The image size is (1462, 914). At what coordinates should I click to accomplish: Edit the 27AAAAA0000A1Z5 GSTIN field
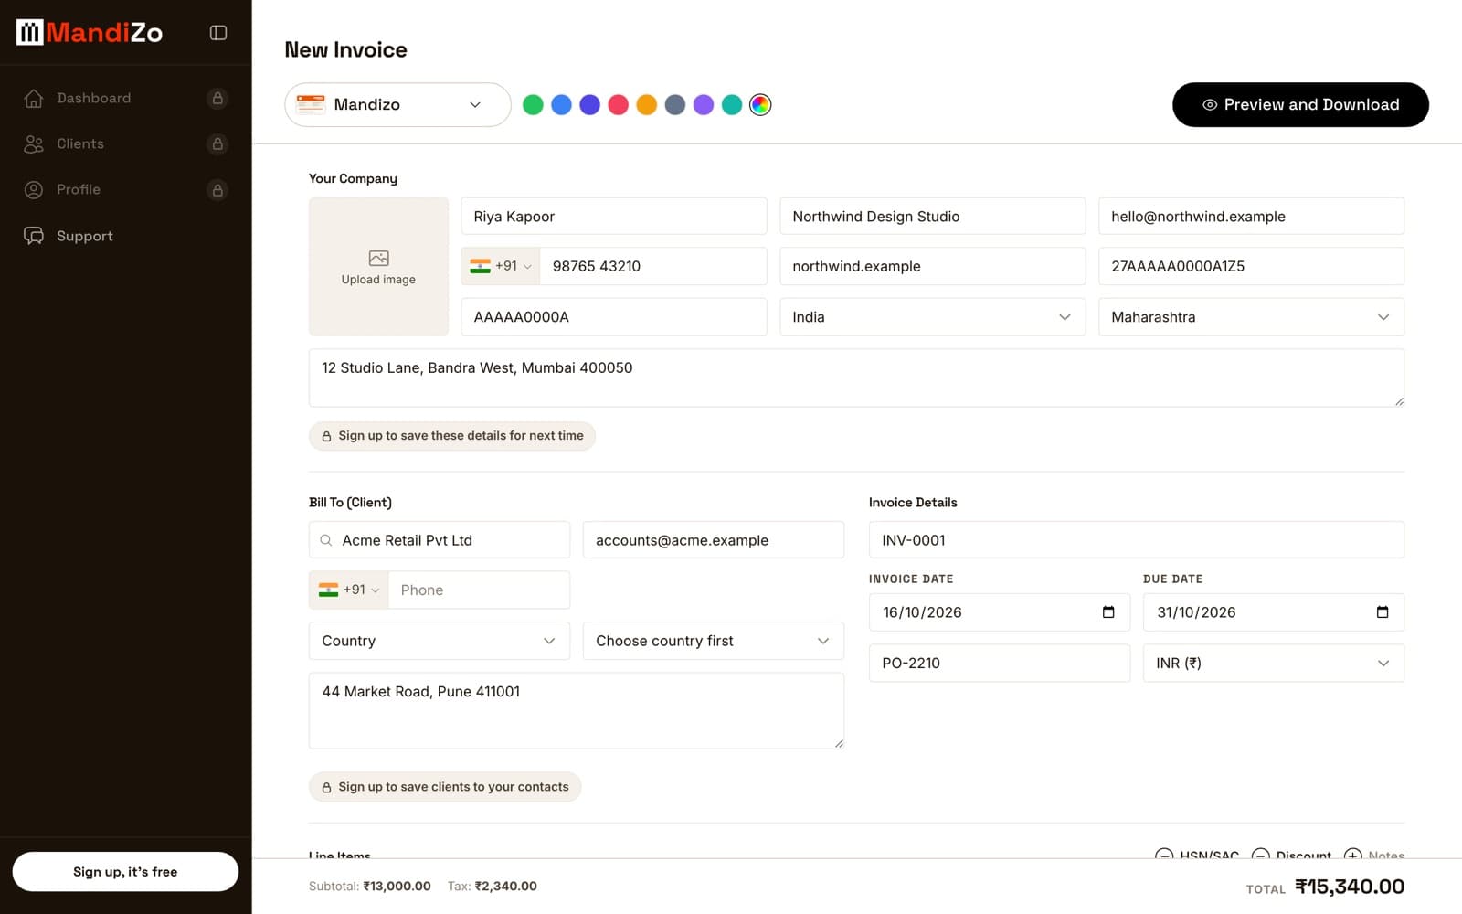tap(1251, 266)
